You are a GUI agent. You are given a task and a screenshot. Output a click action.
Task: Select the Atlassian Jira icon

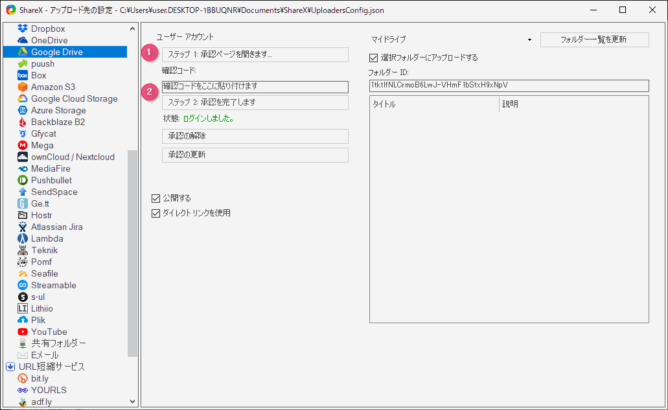[23, 227]
